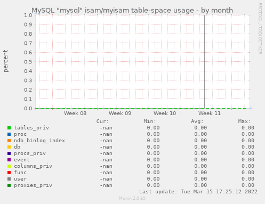Click the -nan Cur value for tables_priv
Image resolution: width=265 pixels, height=204 pixels.
106,128
